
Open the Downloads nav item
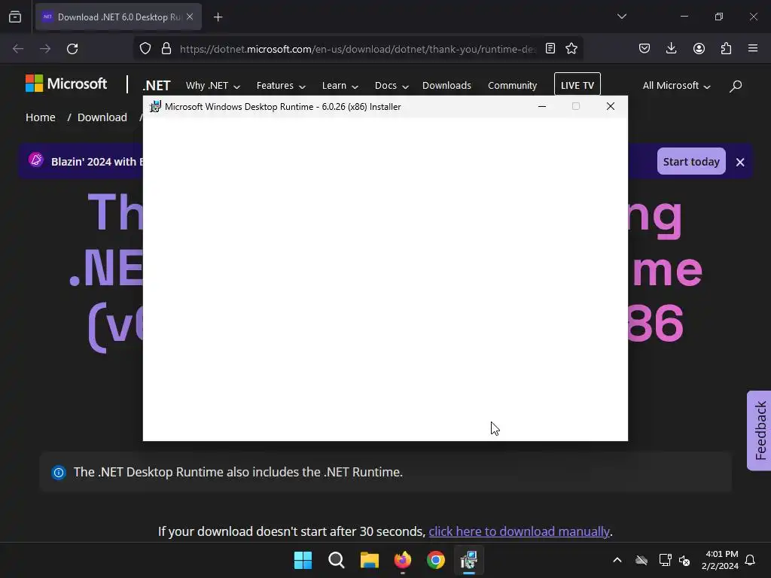pyautogui.click(x=446, y=86)
